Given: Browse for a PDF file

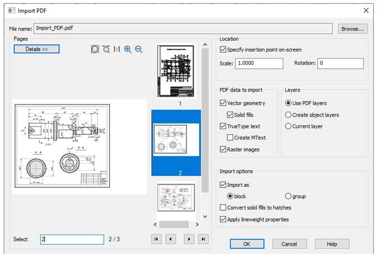Looking at the screenshot, I should click(x=353, y=29).
